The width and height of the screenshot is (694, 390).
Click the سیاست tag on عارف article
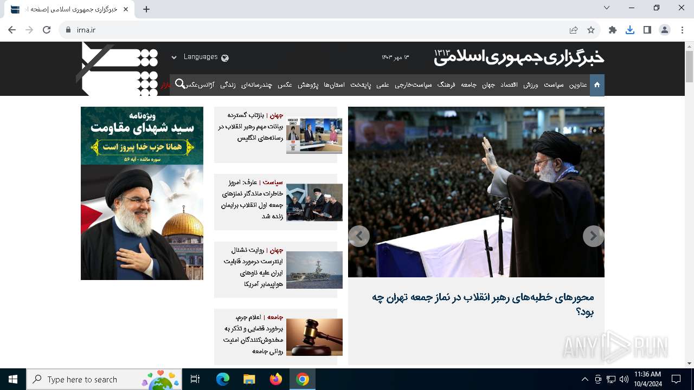click(273, 183)
